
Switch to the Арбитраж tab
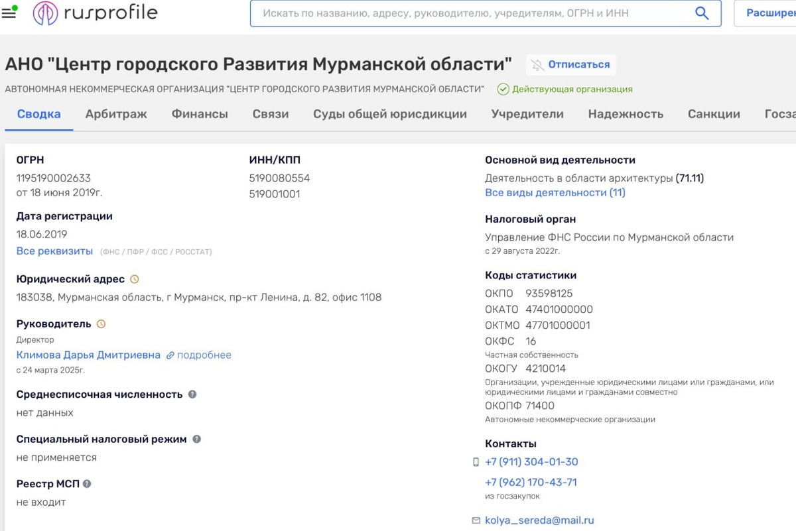point(116,114)
